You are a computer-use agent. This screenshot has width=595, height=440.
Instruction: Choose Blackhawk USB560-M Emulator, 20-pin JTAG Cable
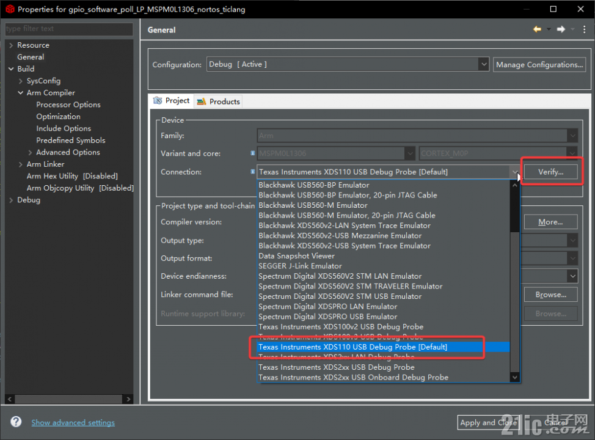pyautogui.click(x=383, y=215)
